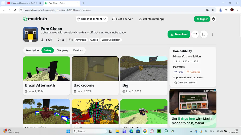Screen dimensions: 241x135
Task: Open the weather widget showing 9°C
Action: click(x=11, y=131)
